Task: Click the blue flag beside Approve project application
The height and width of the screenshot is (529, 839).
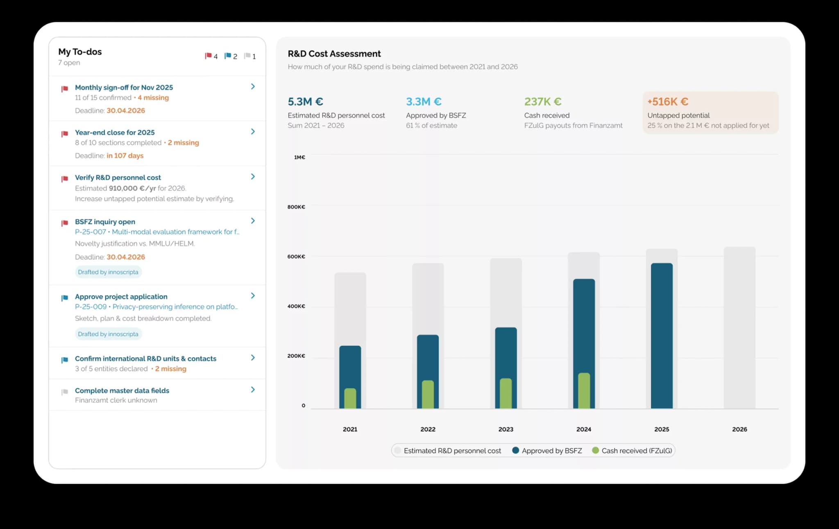Action: (64, 298)
